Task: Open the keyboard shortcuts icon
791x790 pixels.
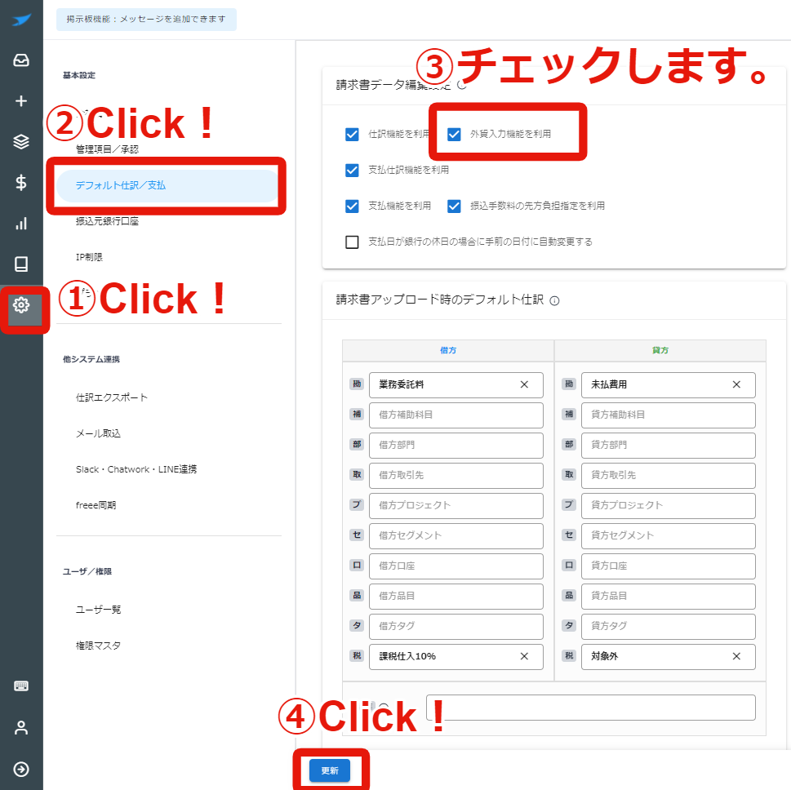Action: [21, 686]
